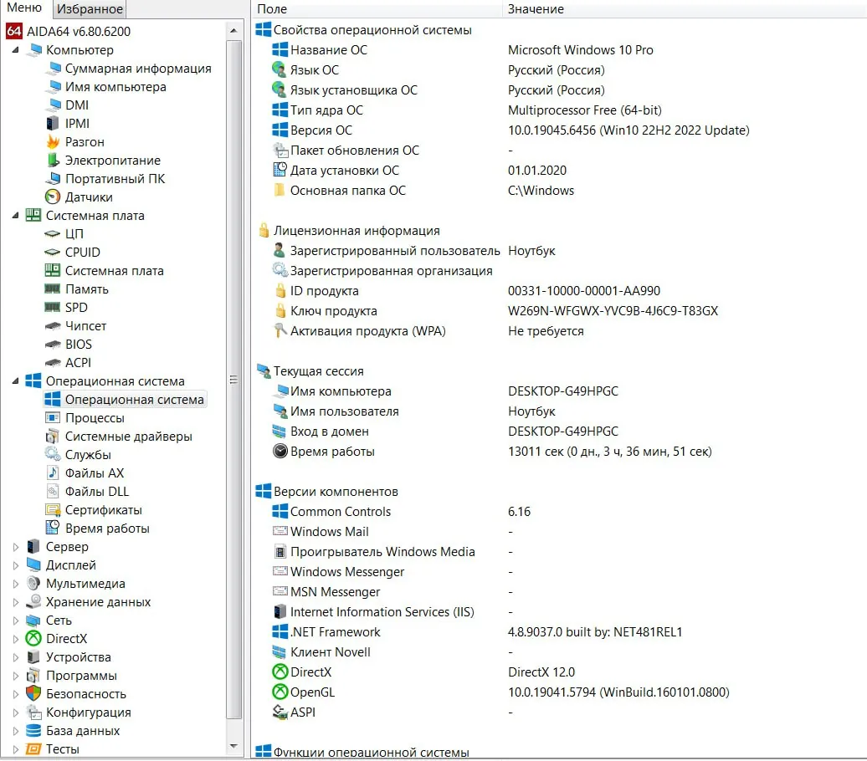The height and width of the screenshot is (761, 867).
Task: Expand the Устройства tree node
Action: [15, 657]
